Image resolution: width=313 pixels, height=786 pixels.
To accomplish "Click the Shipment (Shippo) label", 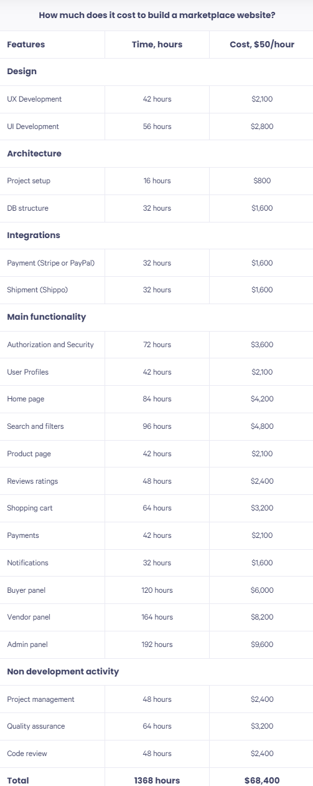I will coord(37,290).
